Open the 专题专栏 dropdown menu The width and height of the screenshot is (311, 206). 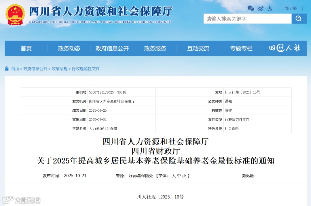241,48
